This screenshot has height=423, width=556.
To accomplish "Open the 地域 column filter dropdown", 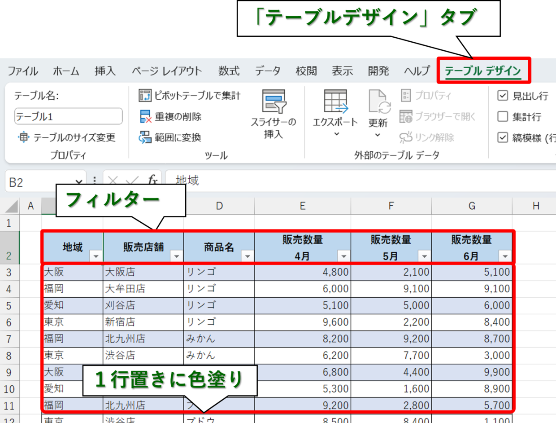I will point(96,256).
